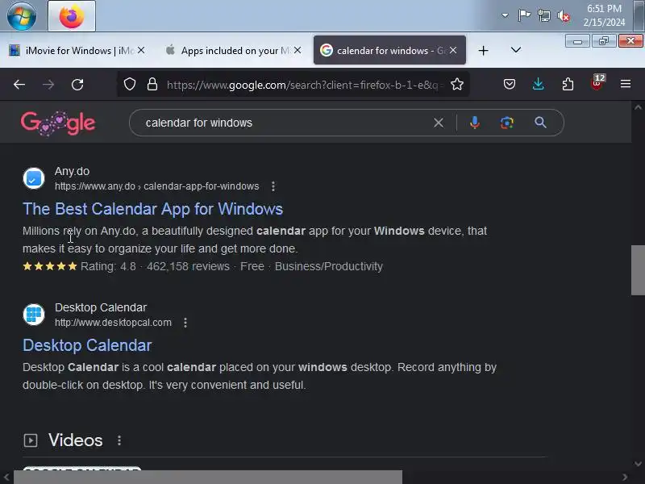The width and height of the screenshot is (645, 484).
Task: Click the scroll right arrow at bottom
Action: pyautogui.click(x=625, y=478)
